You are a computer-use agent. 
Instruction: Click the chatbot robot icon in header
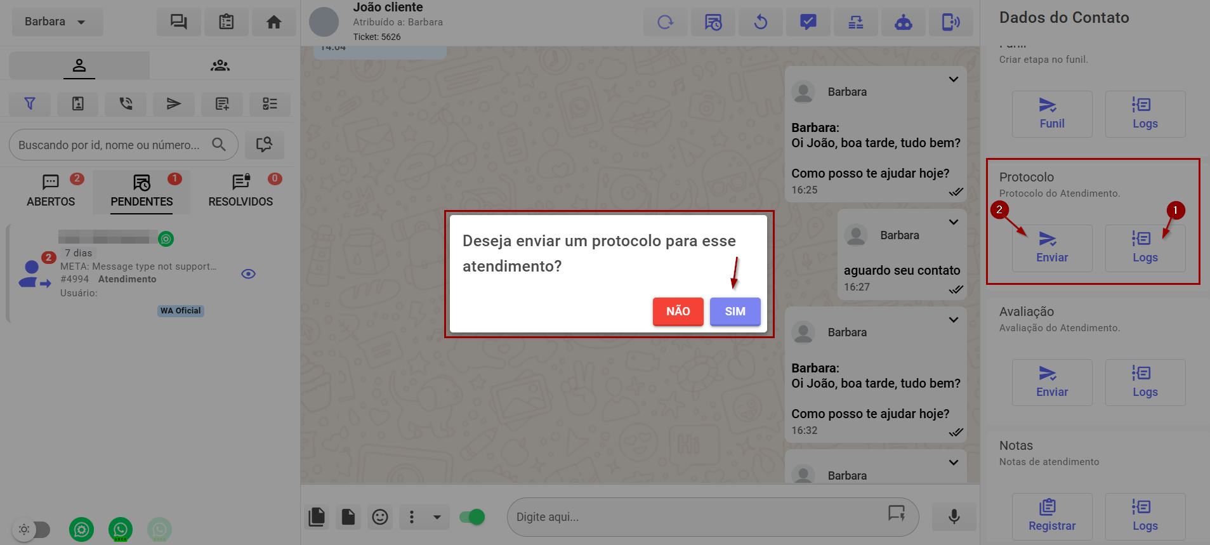coord(903,23)
